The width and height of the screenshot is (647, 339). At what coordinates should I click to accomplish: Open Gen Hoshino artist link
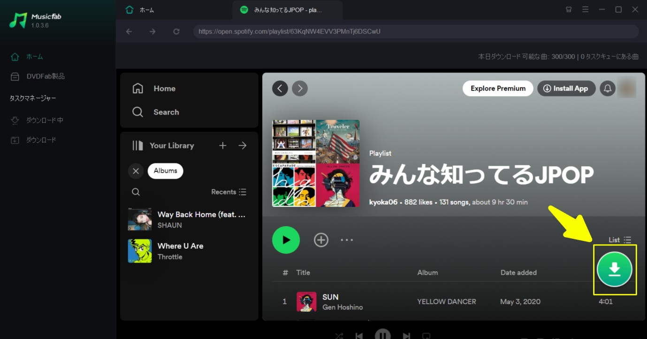(x=343, y=307)
